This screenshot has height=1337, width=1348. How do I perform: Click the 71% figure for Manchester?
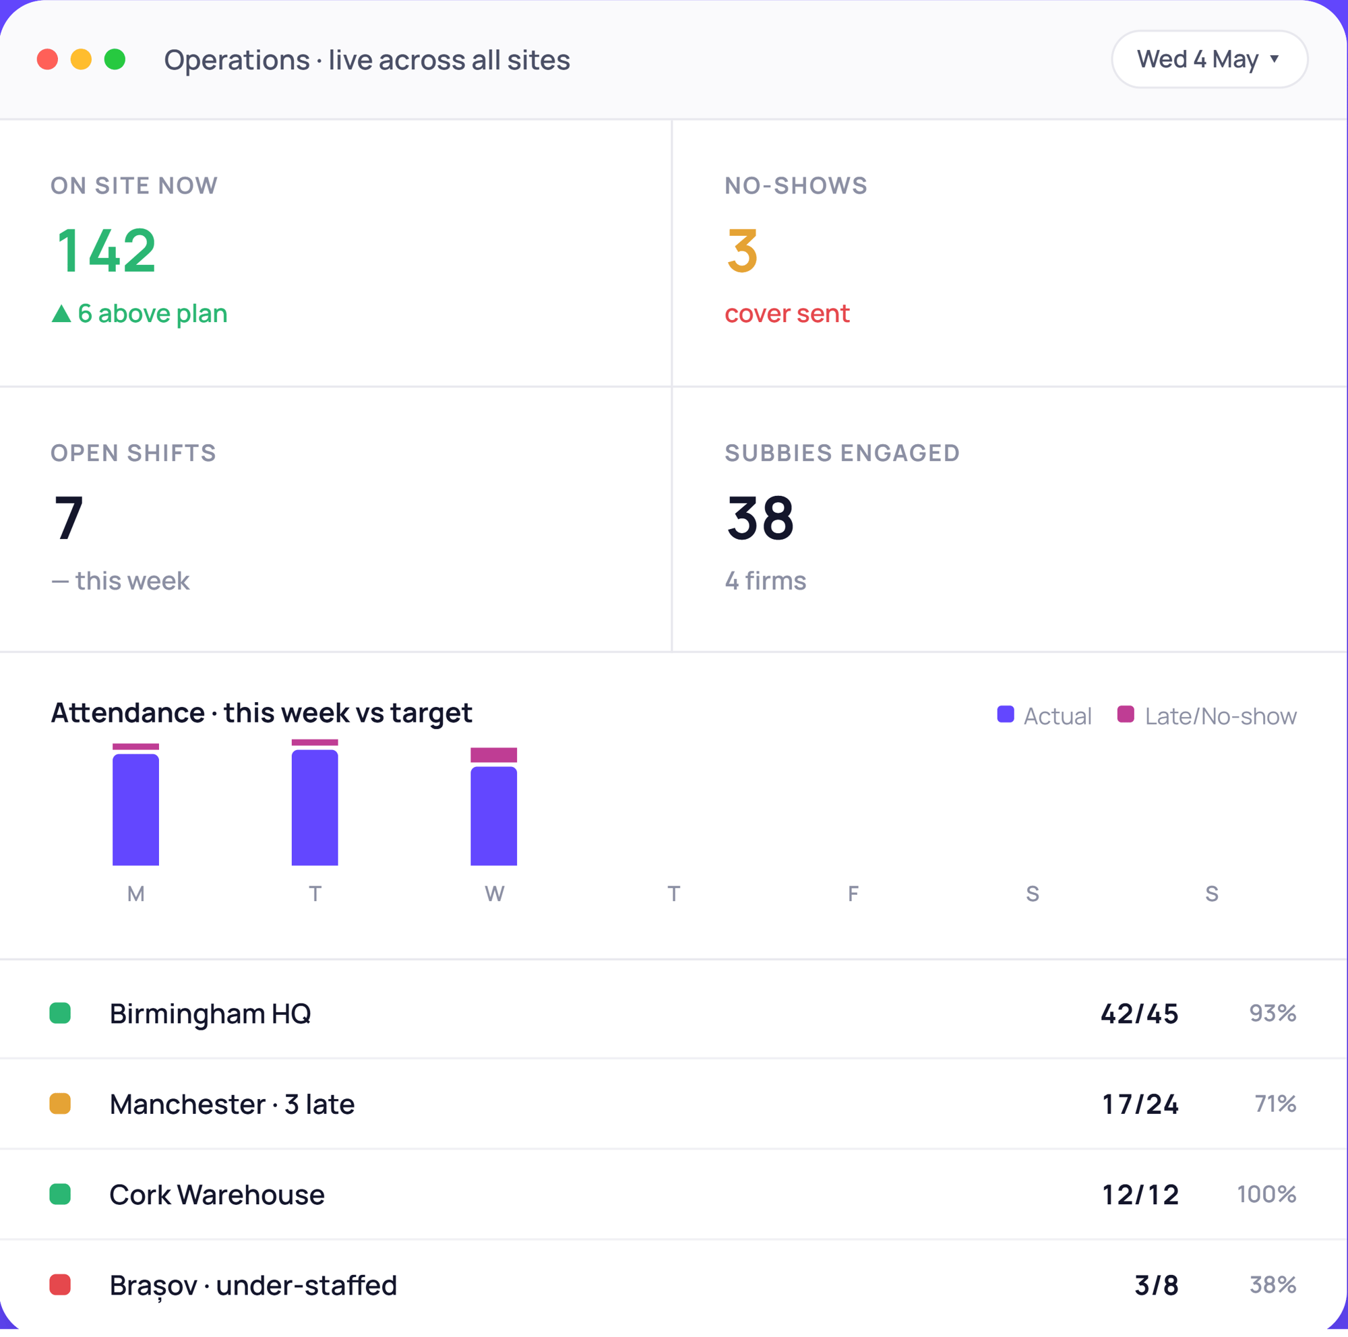point(1275,1103)
